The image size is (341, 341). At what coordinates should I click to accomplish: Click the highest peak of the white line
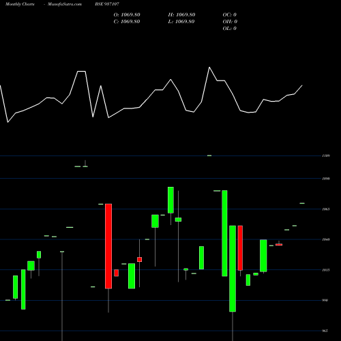point(209,68)
